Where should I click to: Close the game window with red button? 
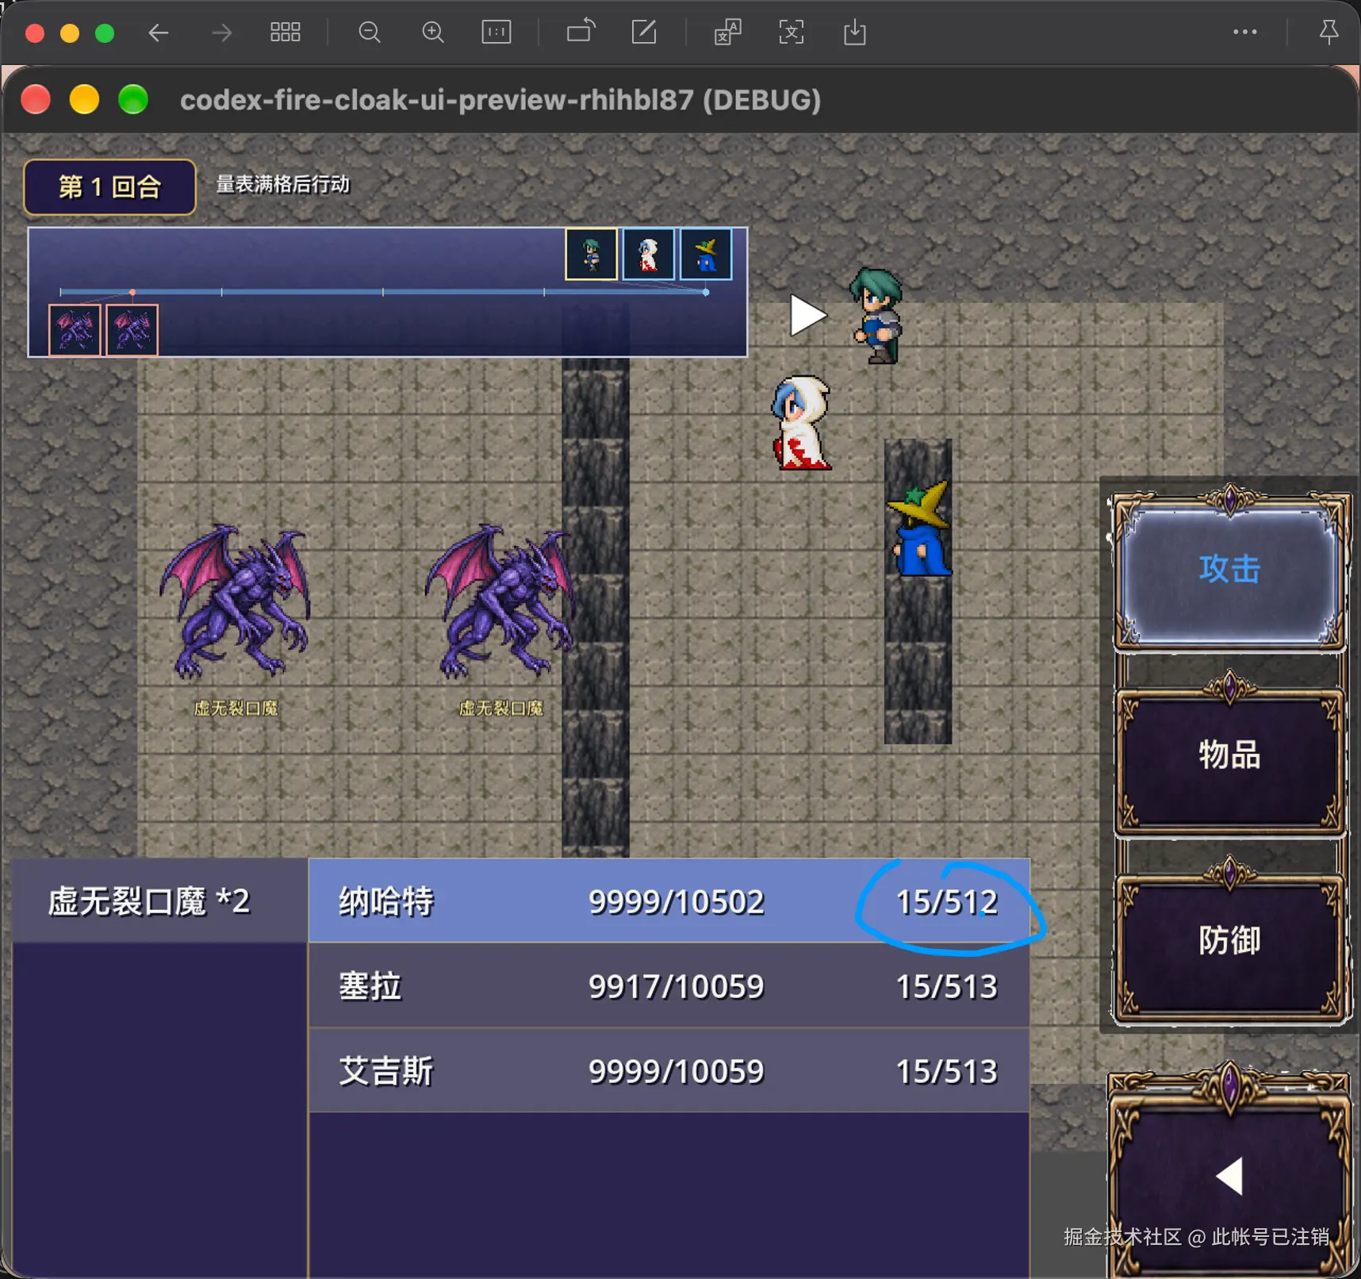point(36,100)
